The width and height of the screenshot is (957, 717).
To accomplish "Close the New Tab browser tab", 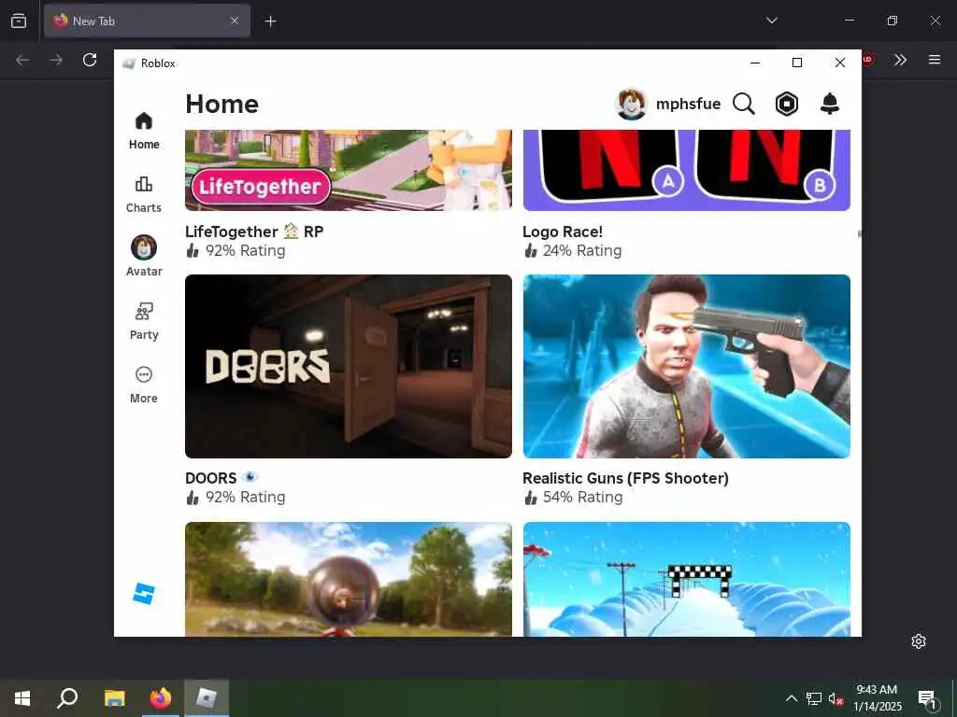I will click(x=235, y=21).
